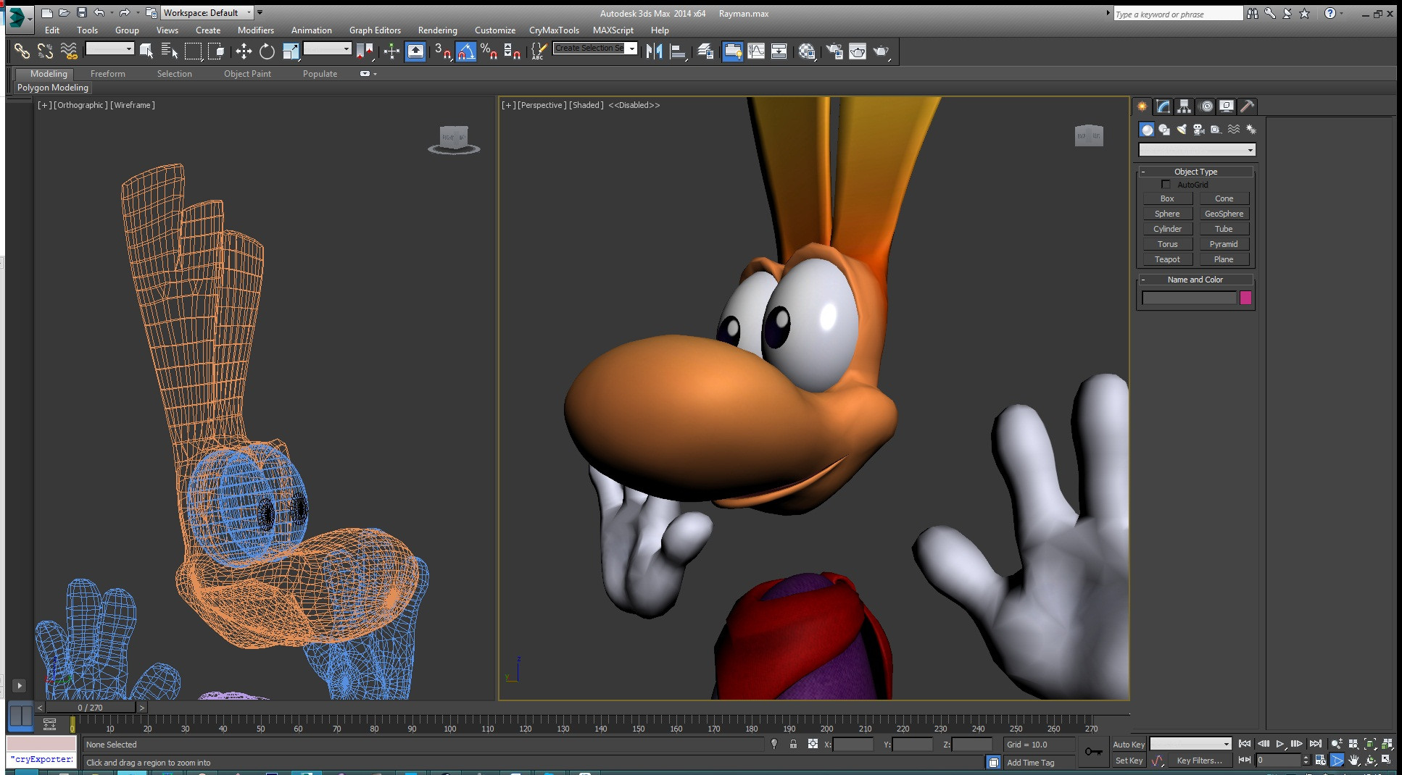
Task: Open the selection filter dropdown
Action: click(110, 49)
